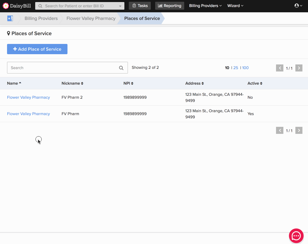Sort table by Nickname column
Screen dimensions: 308x244
click(x=72, y=83)
